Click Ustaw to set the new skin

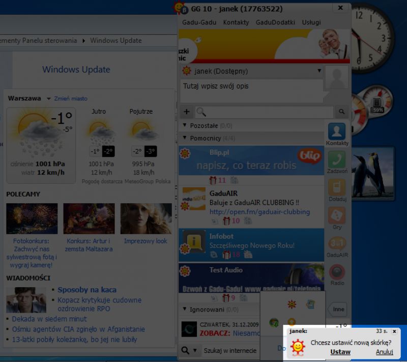(x=340, y=352)
